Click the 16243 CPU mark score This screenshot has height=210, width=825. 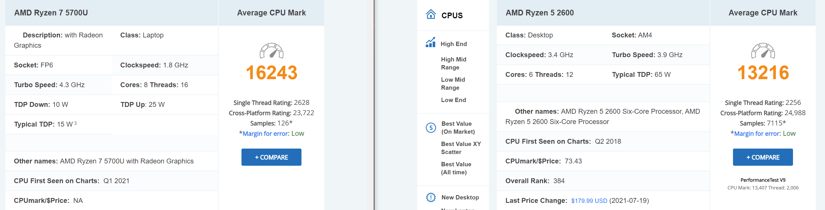[x=271, y=73]
